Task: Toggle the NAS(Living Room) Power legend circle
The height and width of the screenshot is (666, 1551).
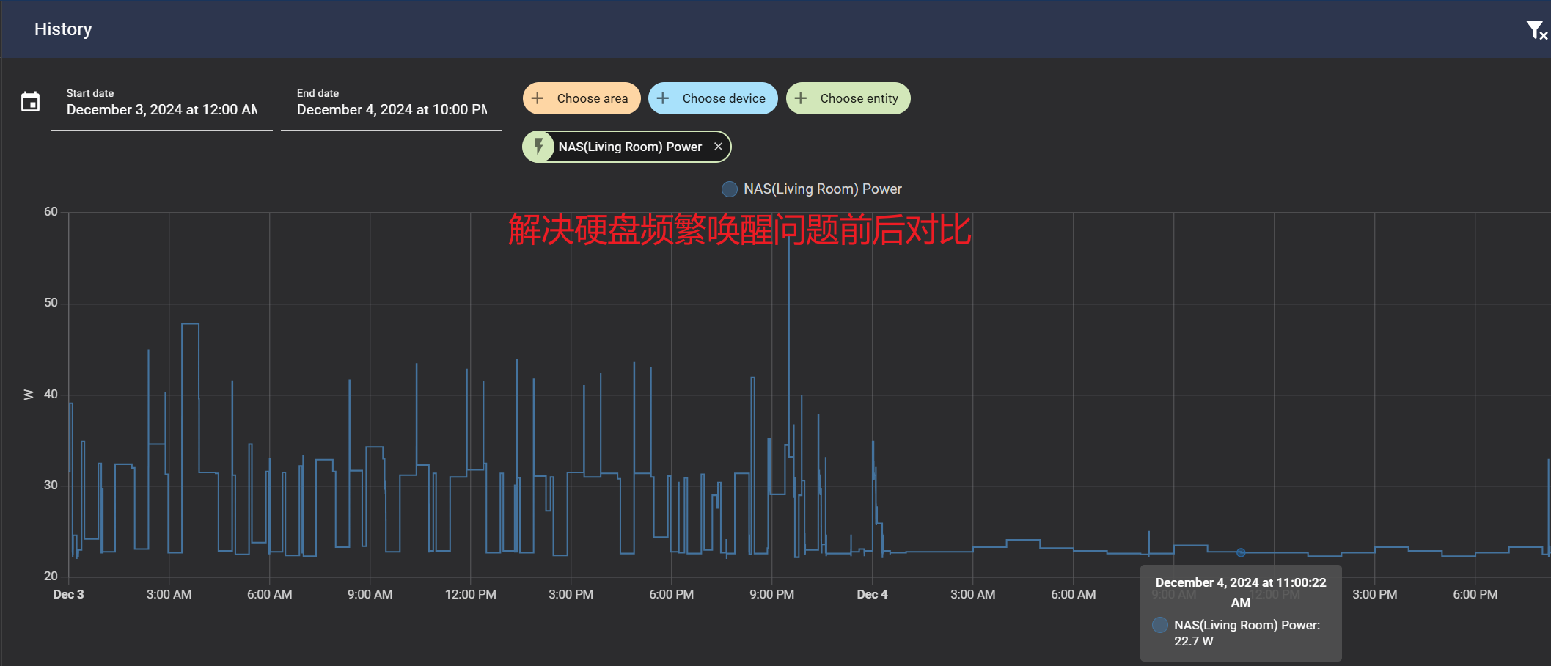Action: tap(730, 189)
